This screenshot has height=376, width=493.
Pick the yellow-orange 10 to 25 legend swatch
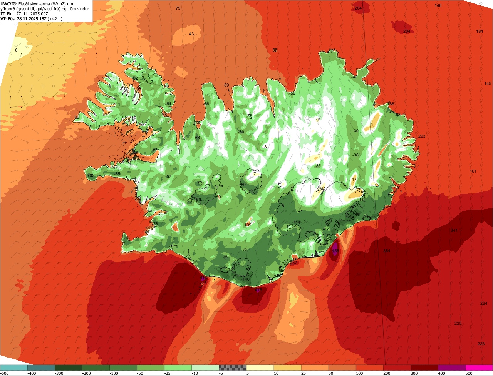(x=287, y=368)
